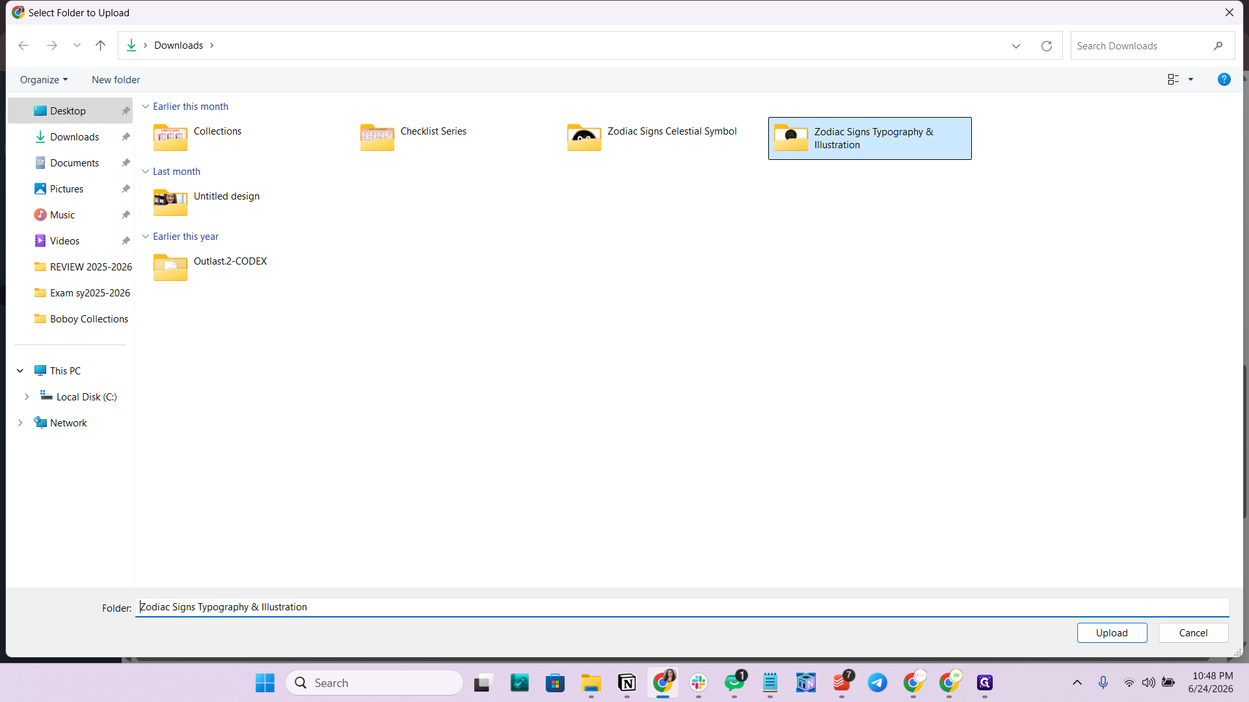Expand the Local Disk (C:) node

[27, 396]
